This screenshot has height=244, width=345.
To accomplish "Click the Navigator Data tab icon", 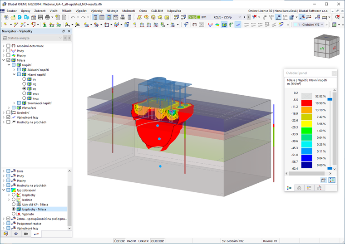I will (6, 234).
